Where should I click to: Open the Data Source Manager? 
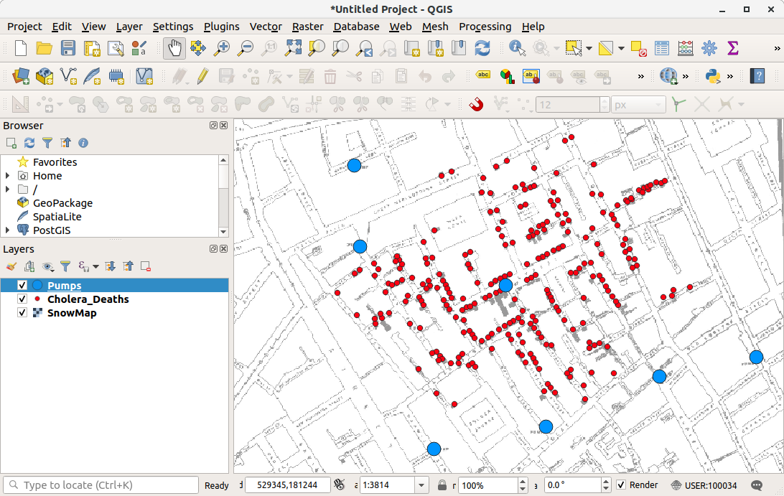coord(21,77)
